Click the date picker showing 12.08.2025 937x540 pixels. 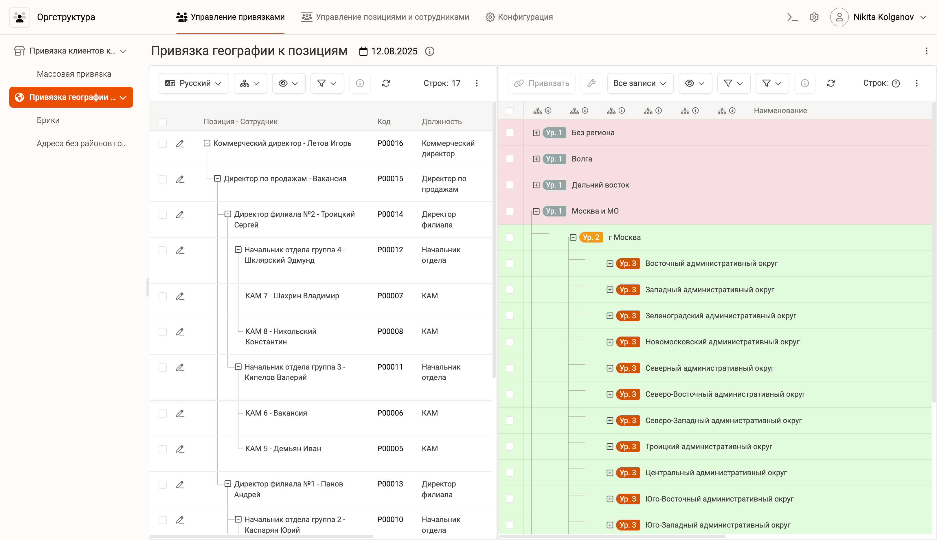click(388, 51)
